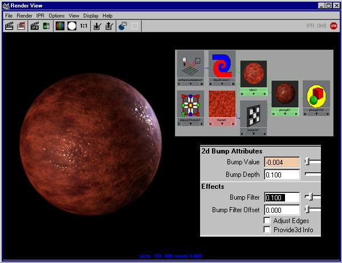Click the Redo Previous Render clapperboard icon

click(9, 26)
